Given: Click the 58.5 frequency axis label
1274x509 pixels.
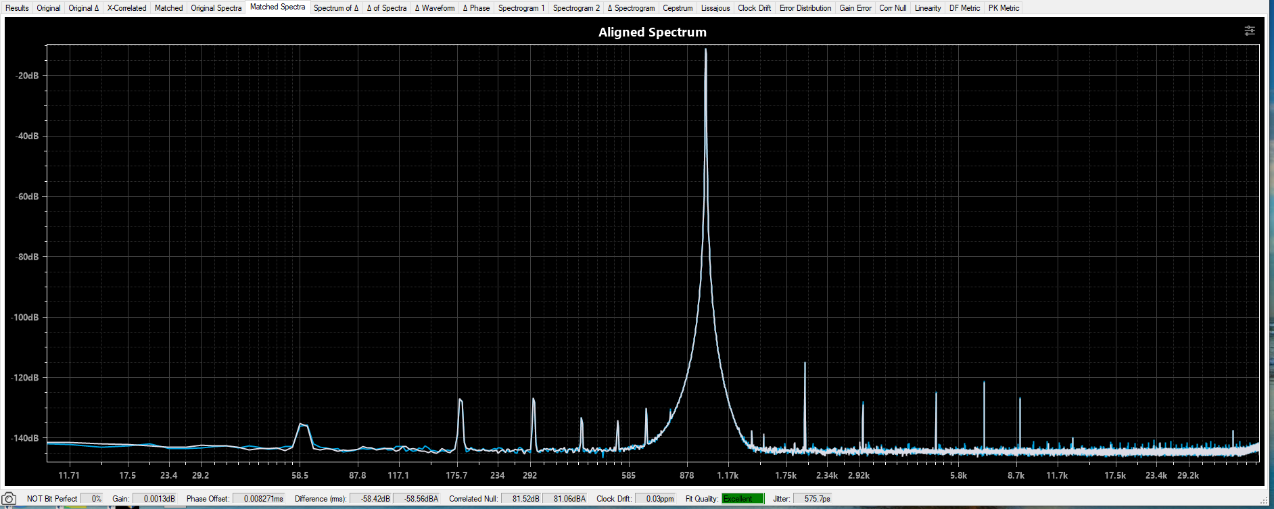Looking at the screenshot, I should point(300,475).
